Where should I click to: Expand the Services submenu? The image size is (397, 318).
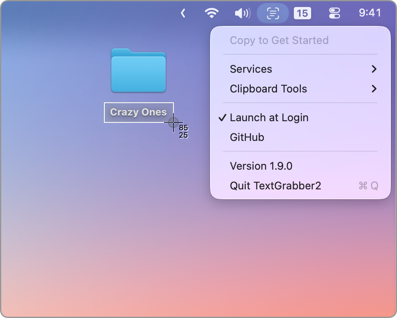(251, 69)
